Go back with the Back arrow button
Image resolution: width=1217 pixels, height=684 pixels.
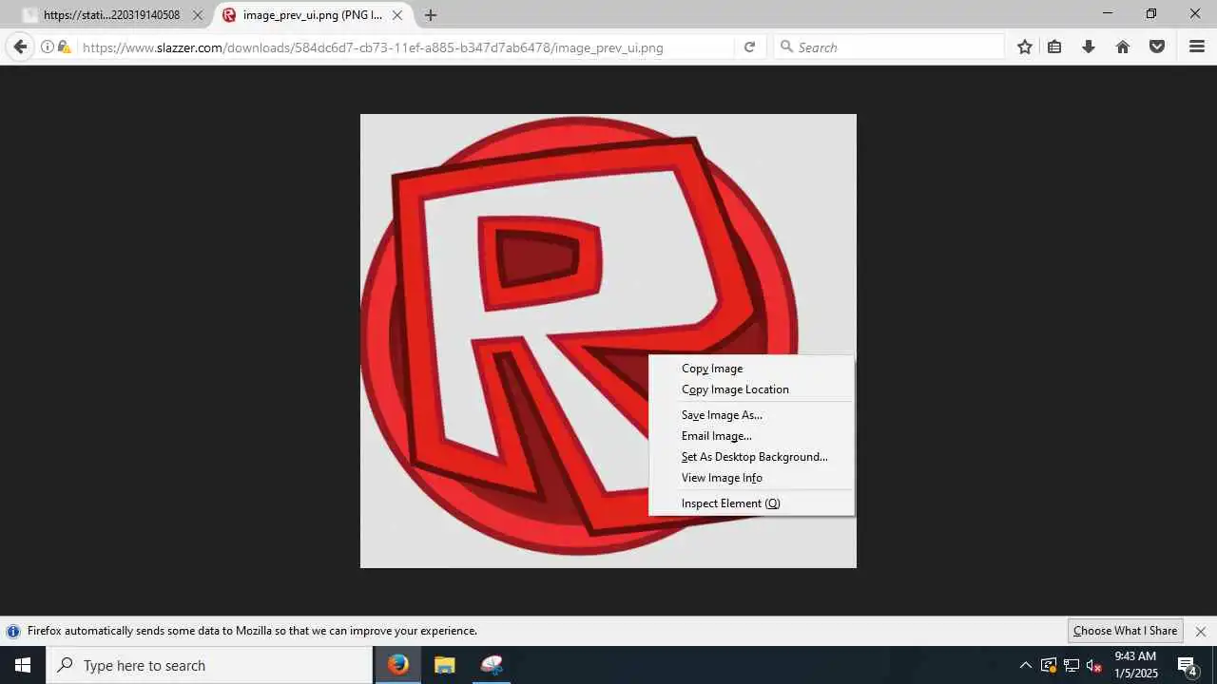click(20, 47)
